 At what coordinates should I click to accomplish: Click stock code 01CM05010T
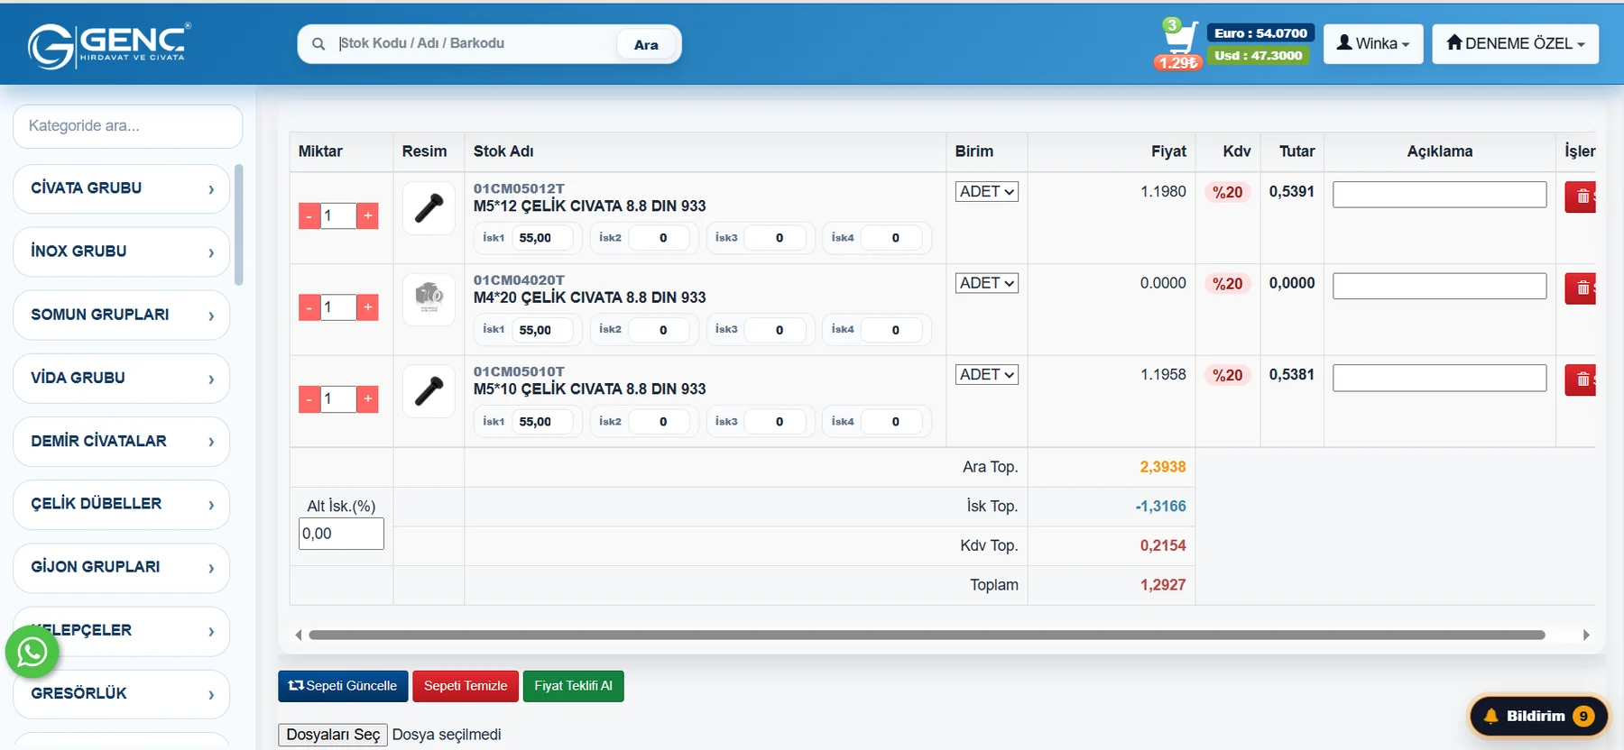519,371
